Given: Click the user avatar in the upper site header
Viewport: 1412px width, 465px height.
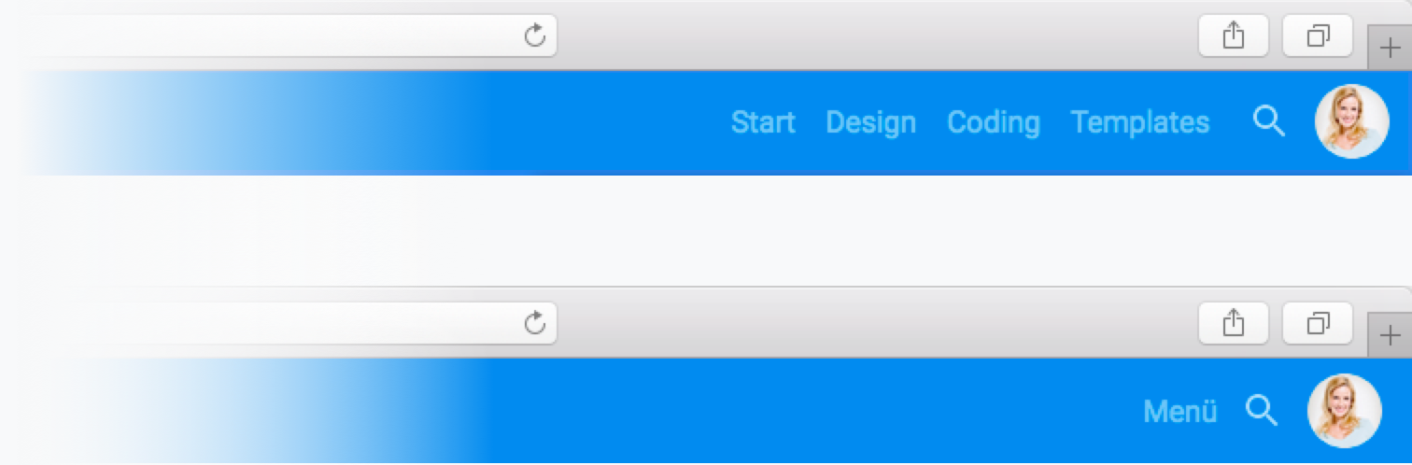Looking at the screenshot, I should click(x=1352, y=121).
